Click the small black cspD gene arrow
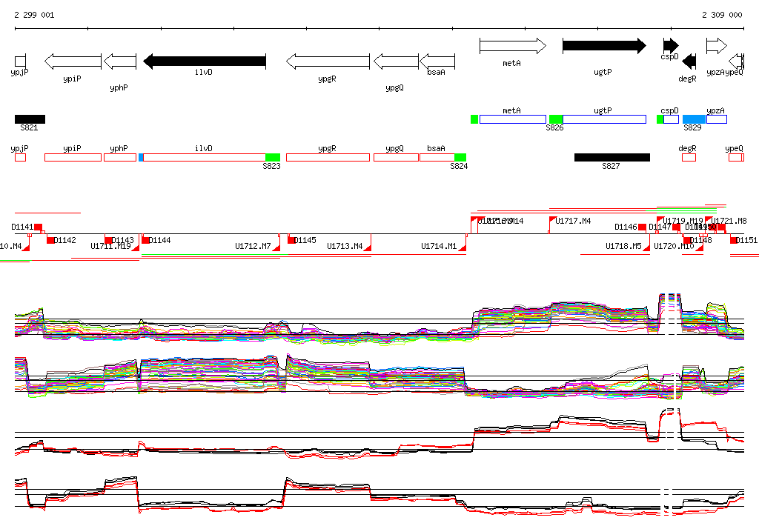 (x=671, y=46)
